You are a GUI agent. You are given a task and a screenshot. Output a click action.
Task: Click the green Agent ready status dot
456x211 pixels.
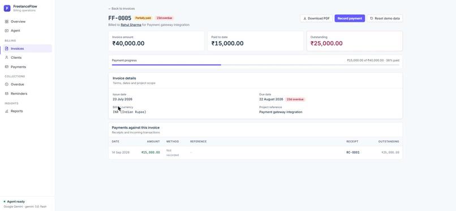coord(5,201)
